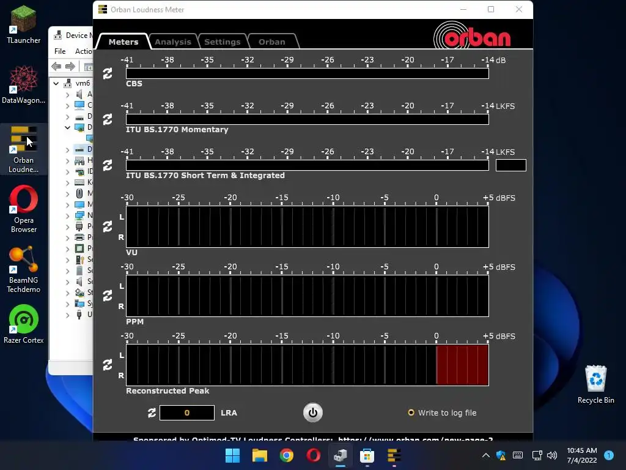The height and width of the screenshot is (470, 626).
Task: Select the Recycle Bin icon
Action: (595, 384)
